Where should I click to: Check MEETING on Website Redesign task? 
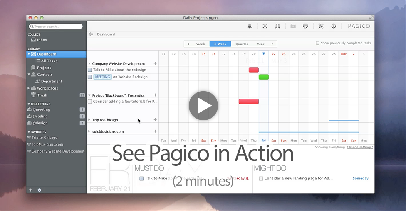[90, 77]
